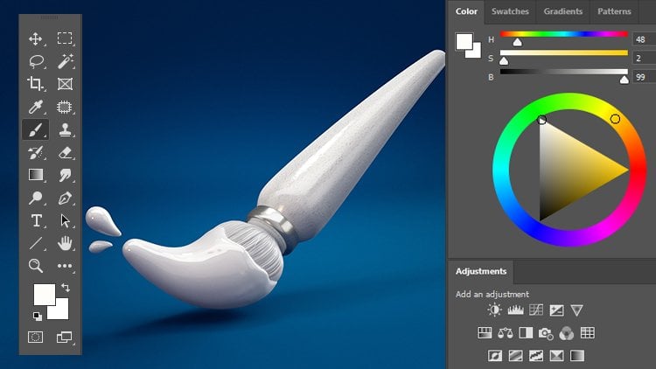Viewport: 656px width, 369px height.
Task: Select the Type tool
Action: point(37,220)
